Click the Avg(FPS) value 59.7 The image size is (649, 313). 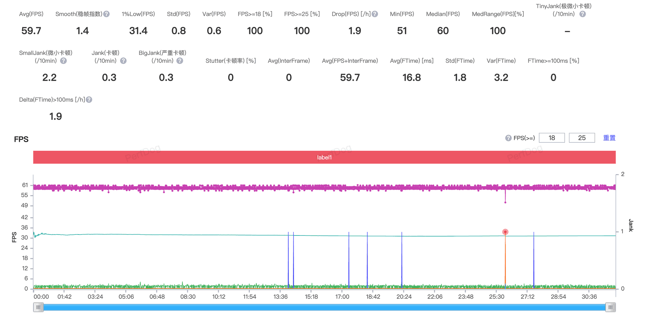point(31,31)
